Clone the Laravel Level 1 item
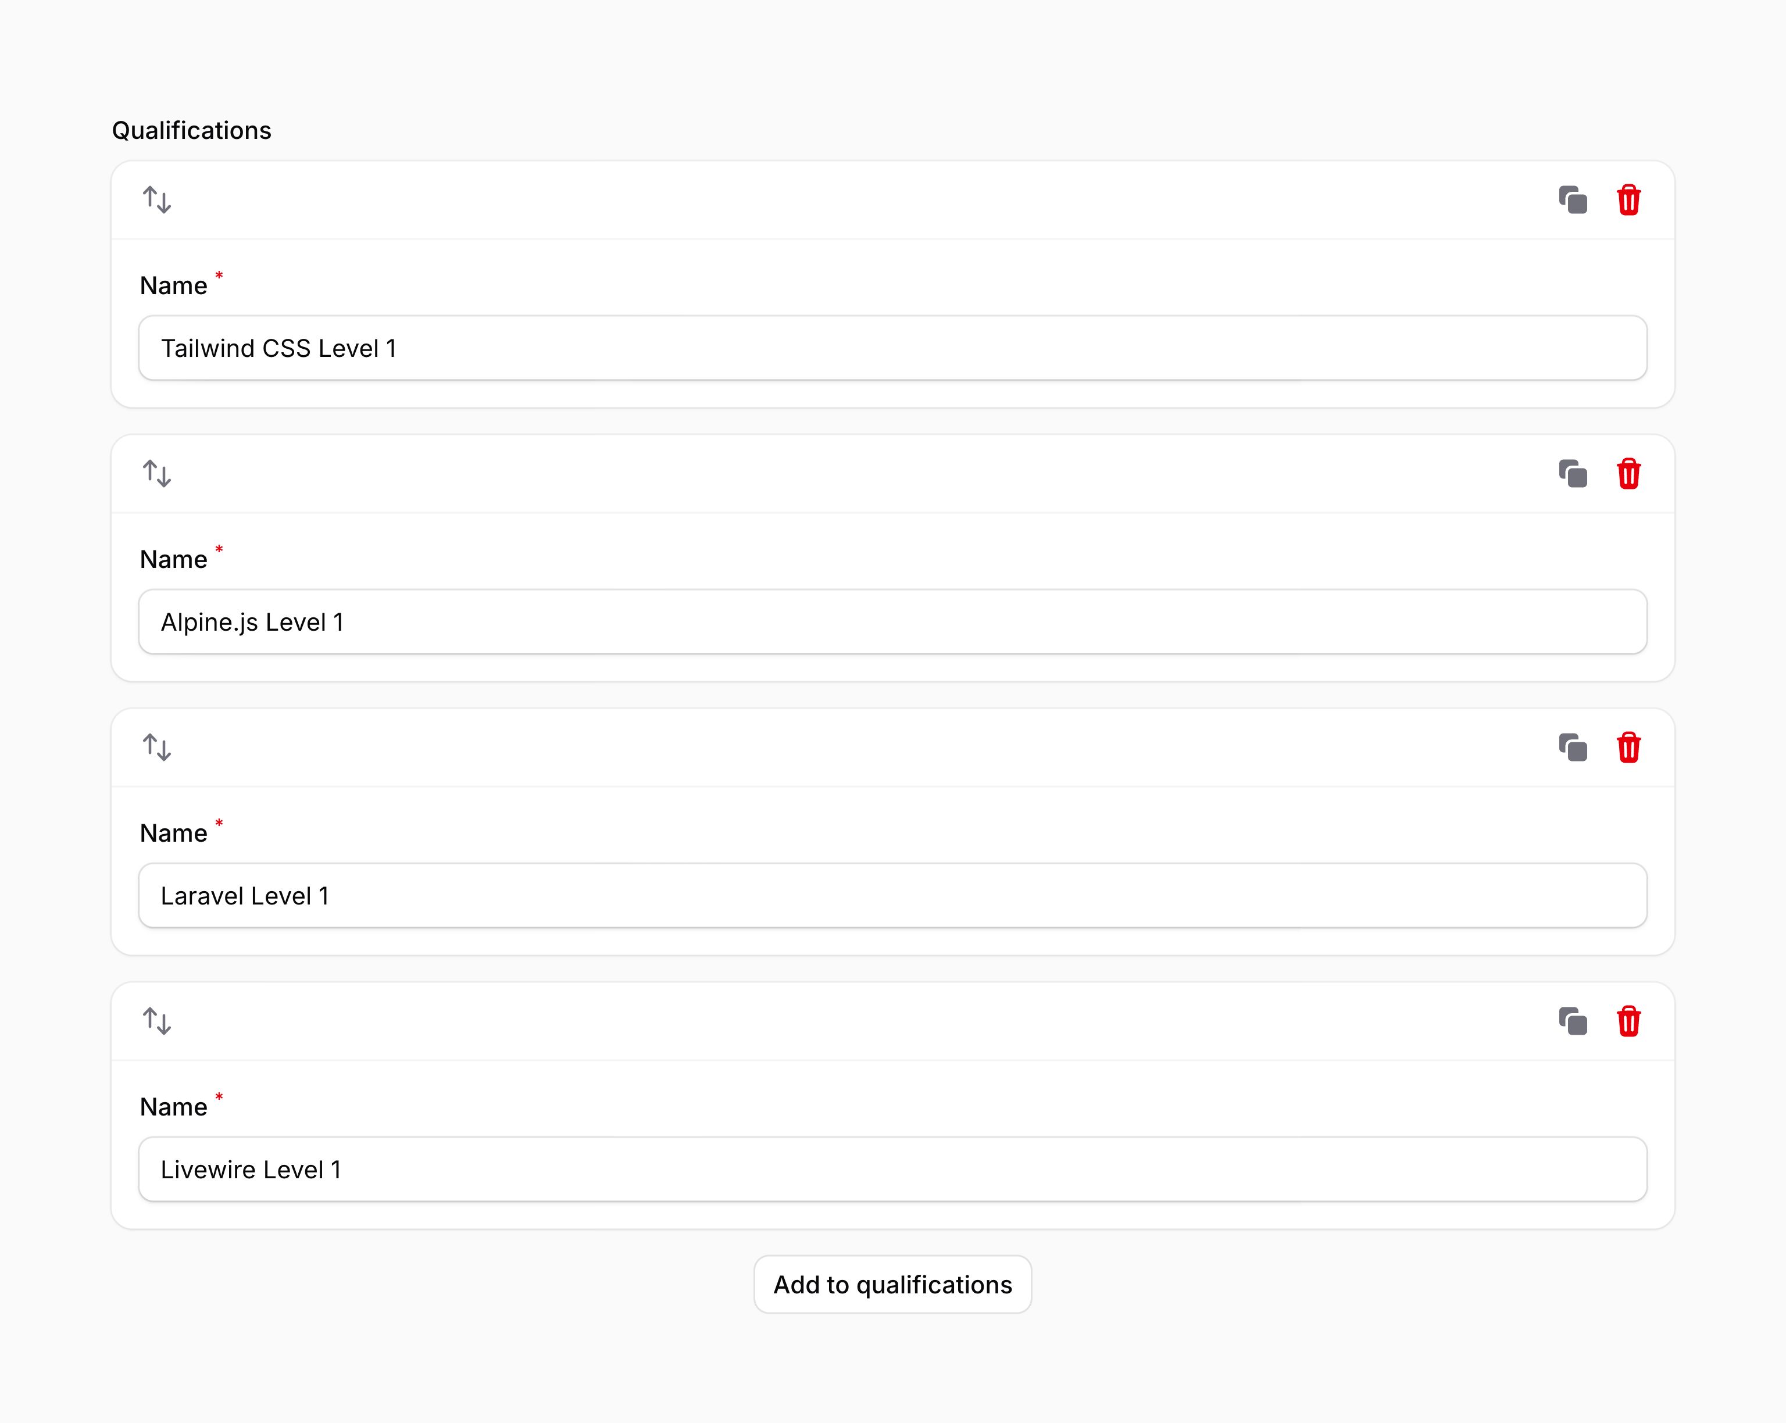The image size is (1786, 1423). tap(1572, 747)
